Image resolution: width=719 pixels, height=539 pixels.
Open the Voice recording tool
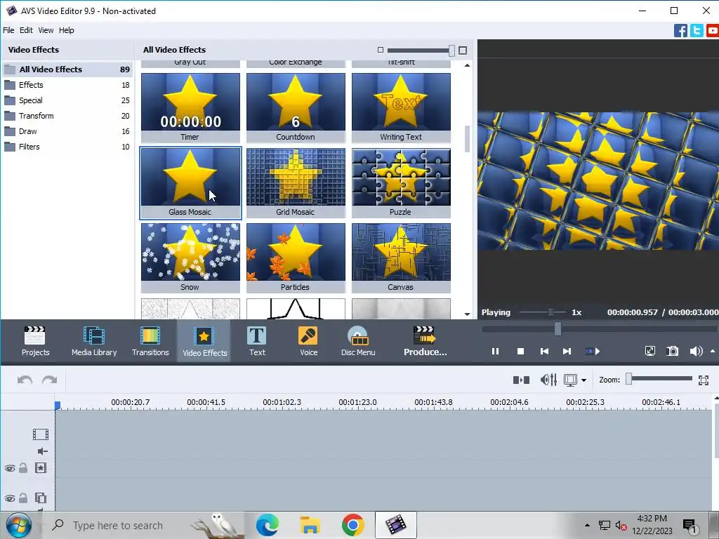coord(309,341)
